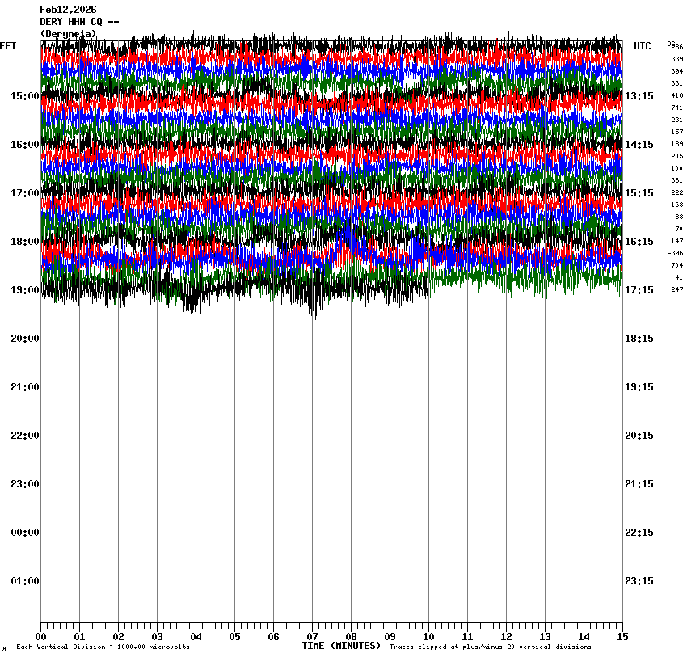Viewport: 687px width, 658px height.
Task: Select the 13:15 UTC time label
Action: pos(639,96)
